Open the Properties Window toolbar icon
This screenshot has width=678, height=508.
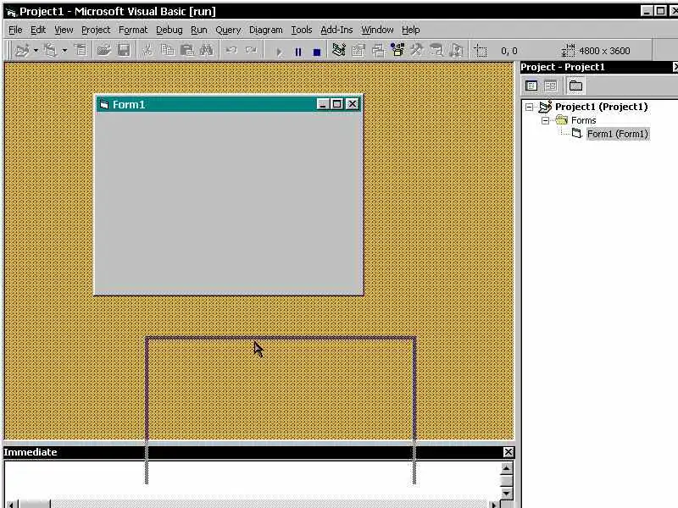coord(358,51)
